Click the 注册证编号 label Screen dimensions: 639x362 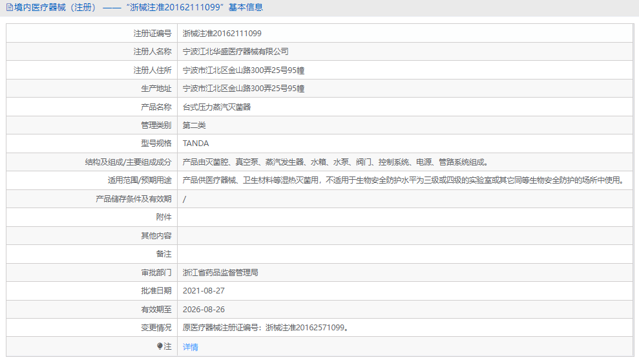coord(152,34)
